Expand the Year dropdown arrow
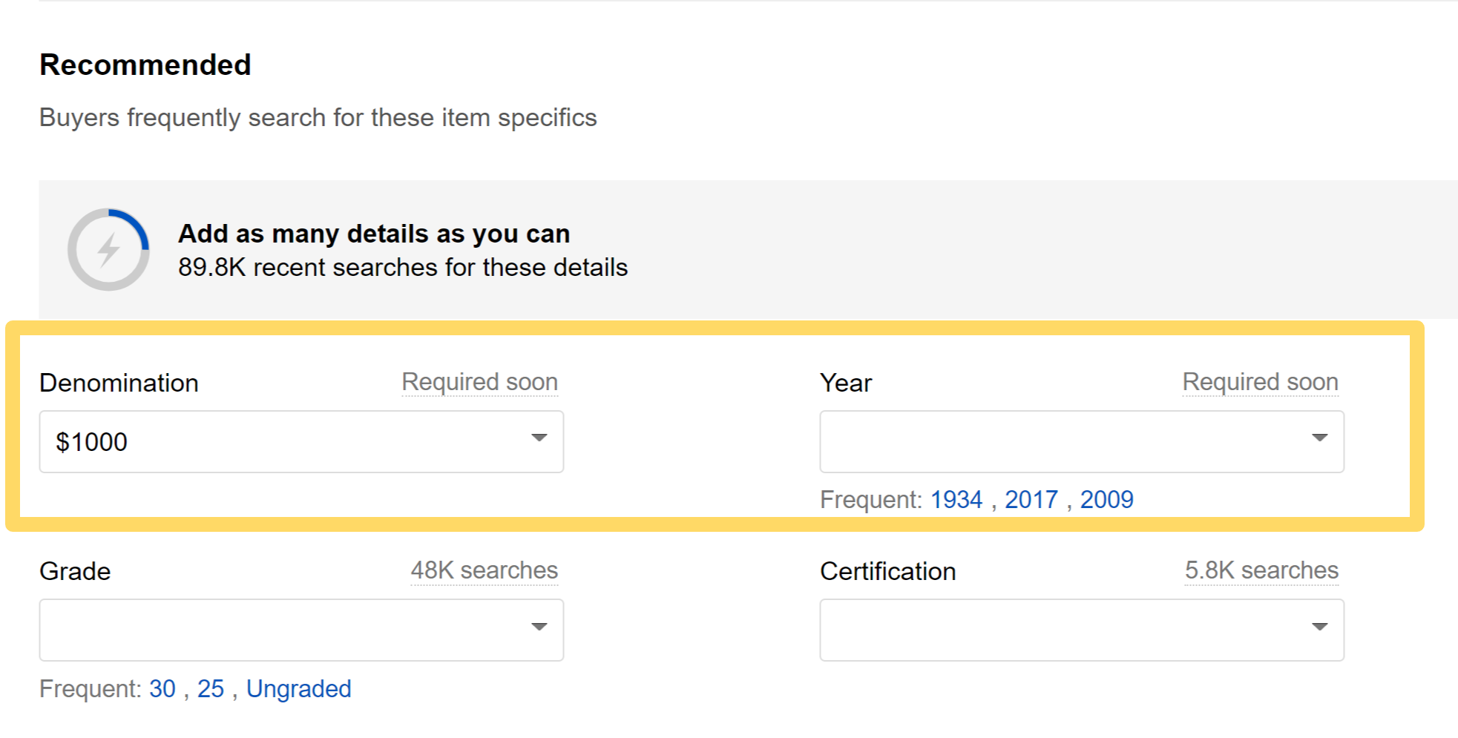The image size is (1458, 738). [1319, 438]
